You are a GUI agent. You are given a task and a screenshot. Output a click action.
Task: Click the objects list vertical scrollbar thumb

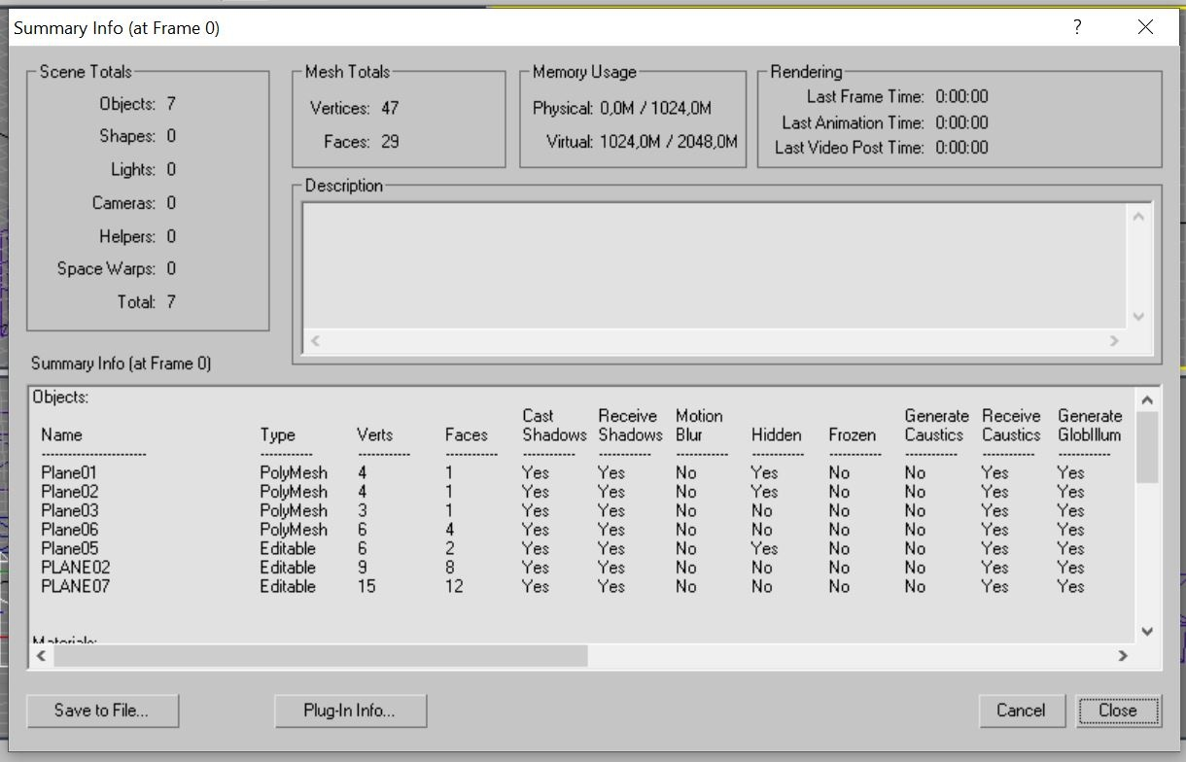click(x=1147, y=447)
